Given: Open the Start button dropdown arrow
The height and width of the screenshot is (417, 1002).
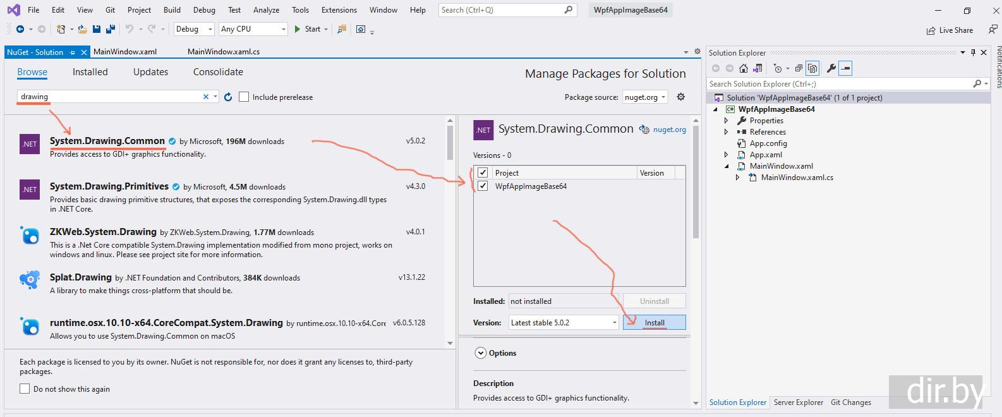Looking at the screenshot, I should click(x=326, y=29).
